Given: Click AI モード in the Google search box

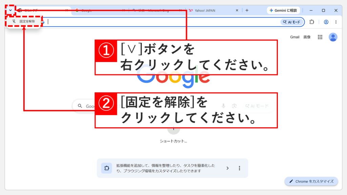Looking at the screenshot, I should (x=257, y=106).
